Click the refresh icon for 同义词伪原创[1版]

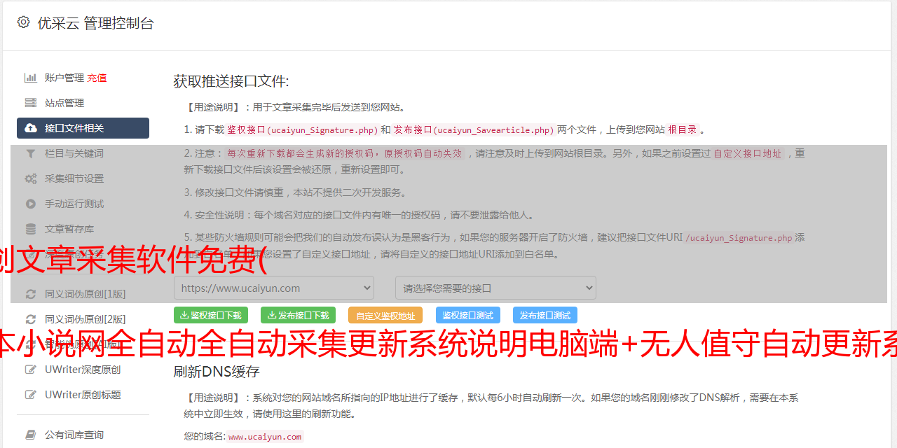pyautogui.click(x=31, y=294)
